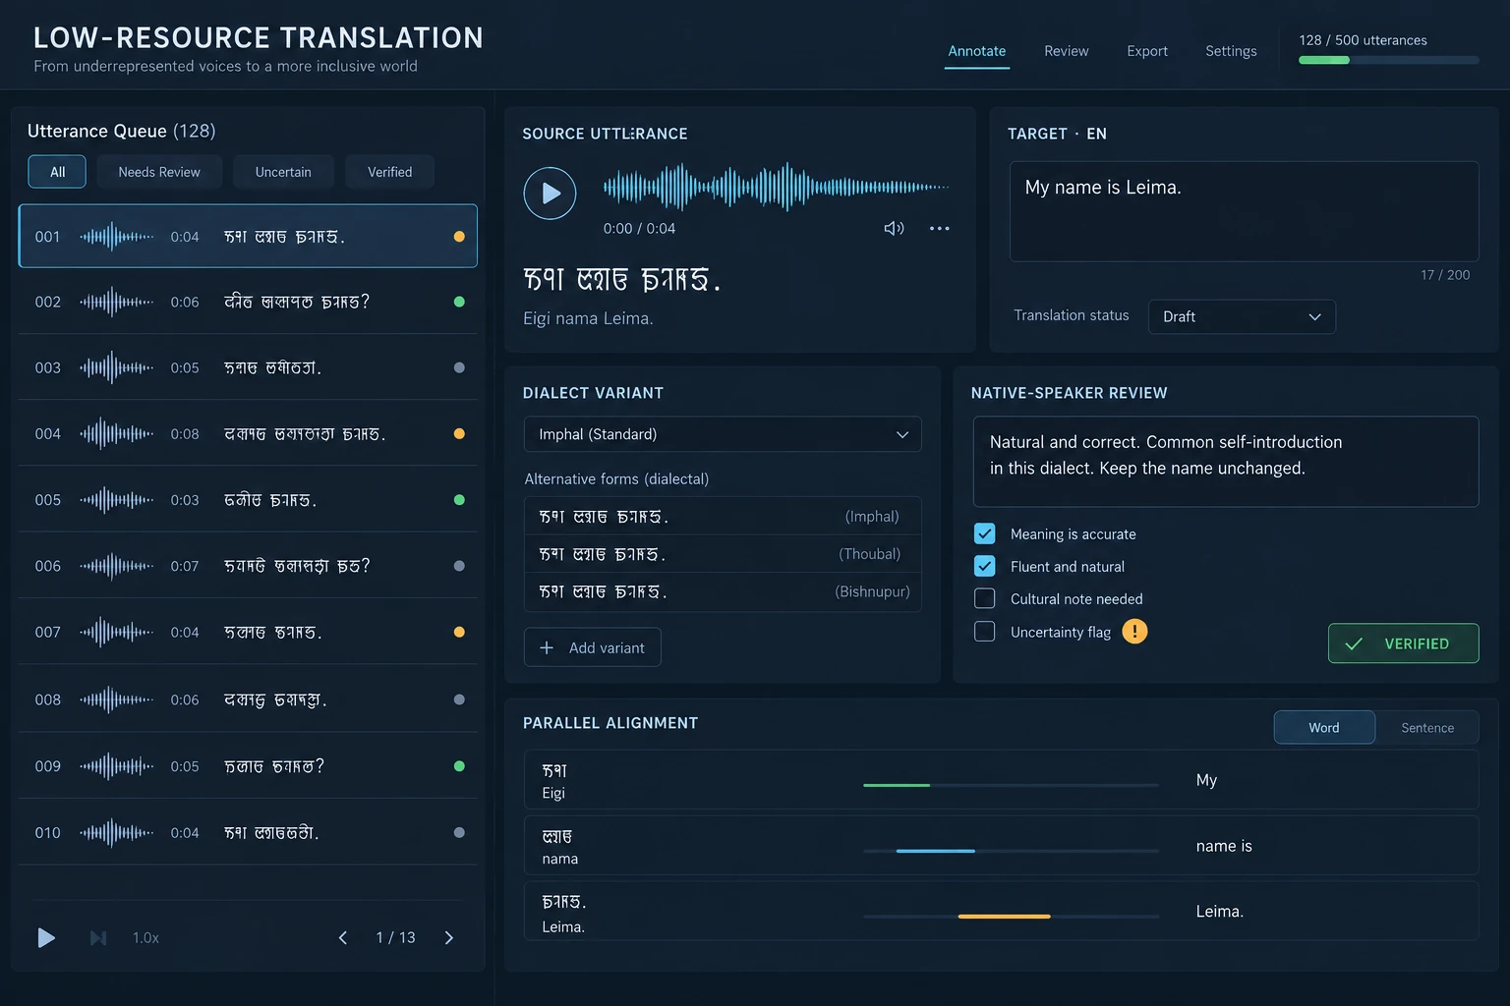Click the orange uncertainty warning icon
The height and width of the screenshot is (1006, 1510).
[x=1134, y=632]
